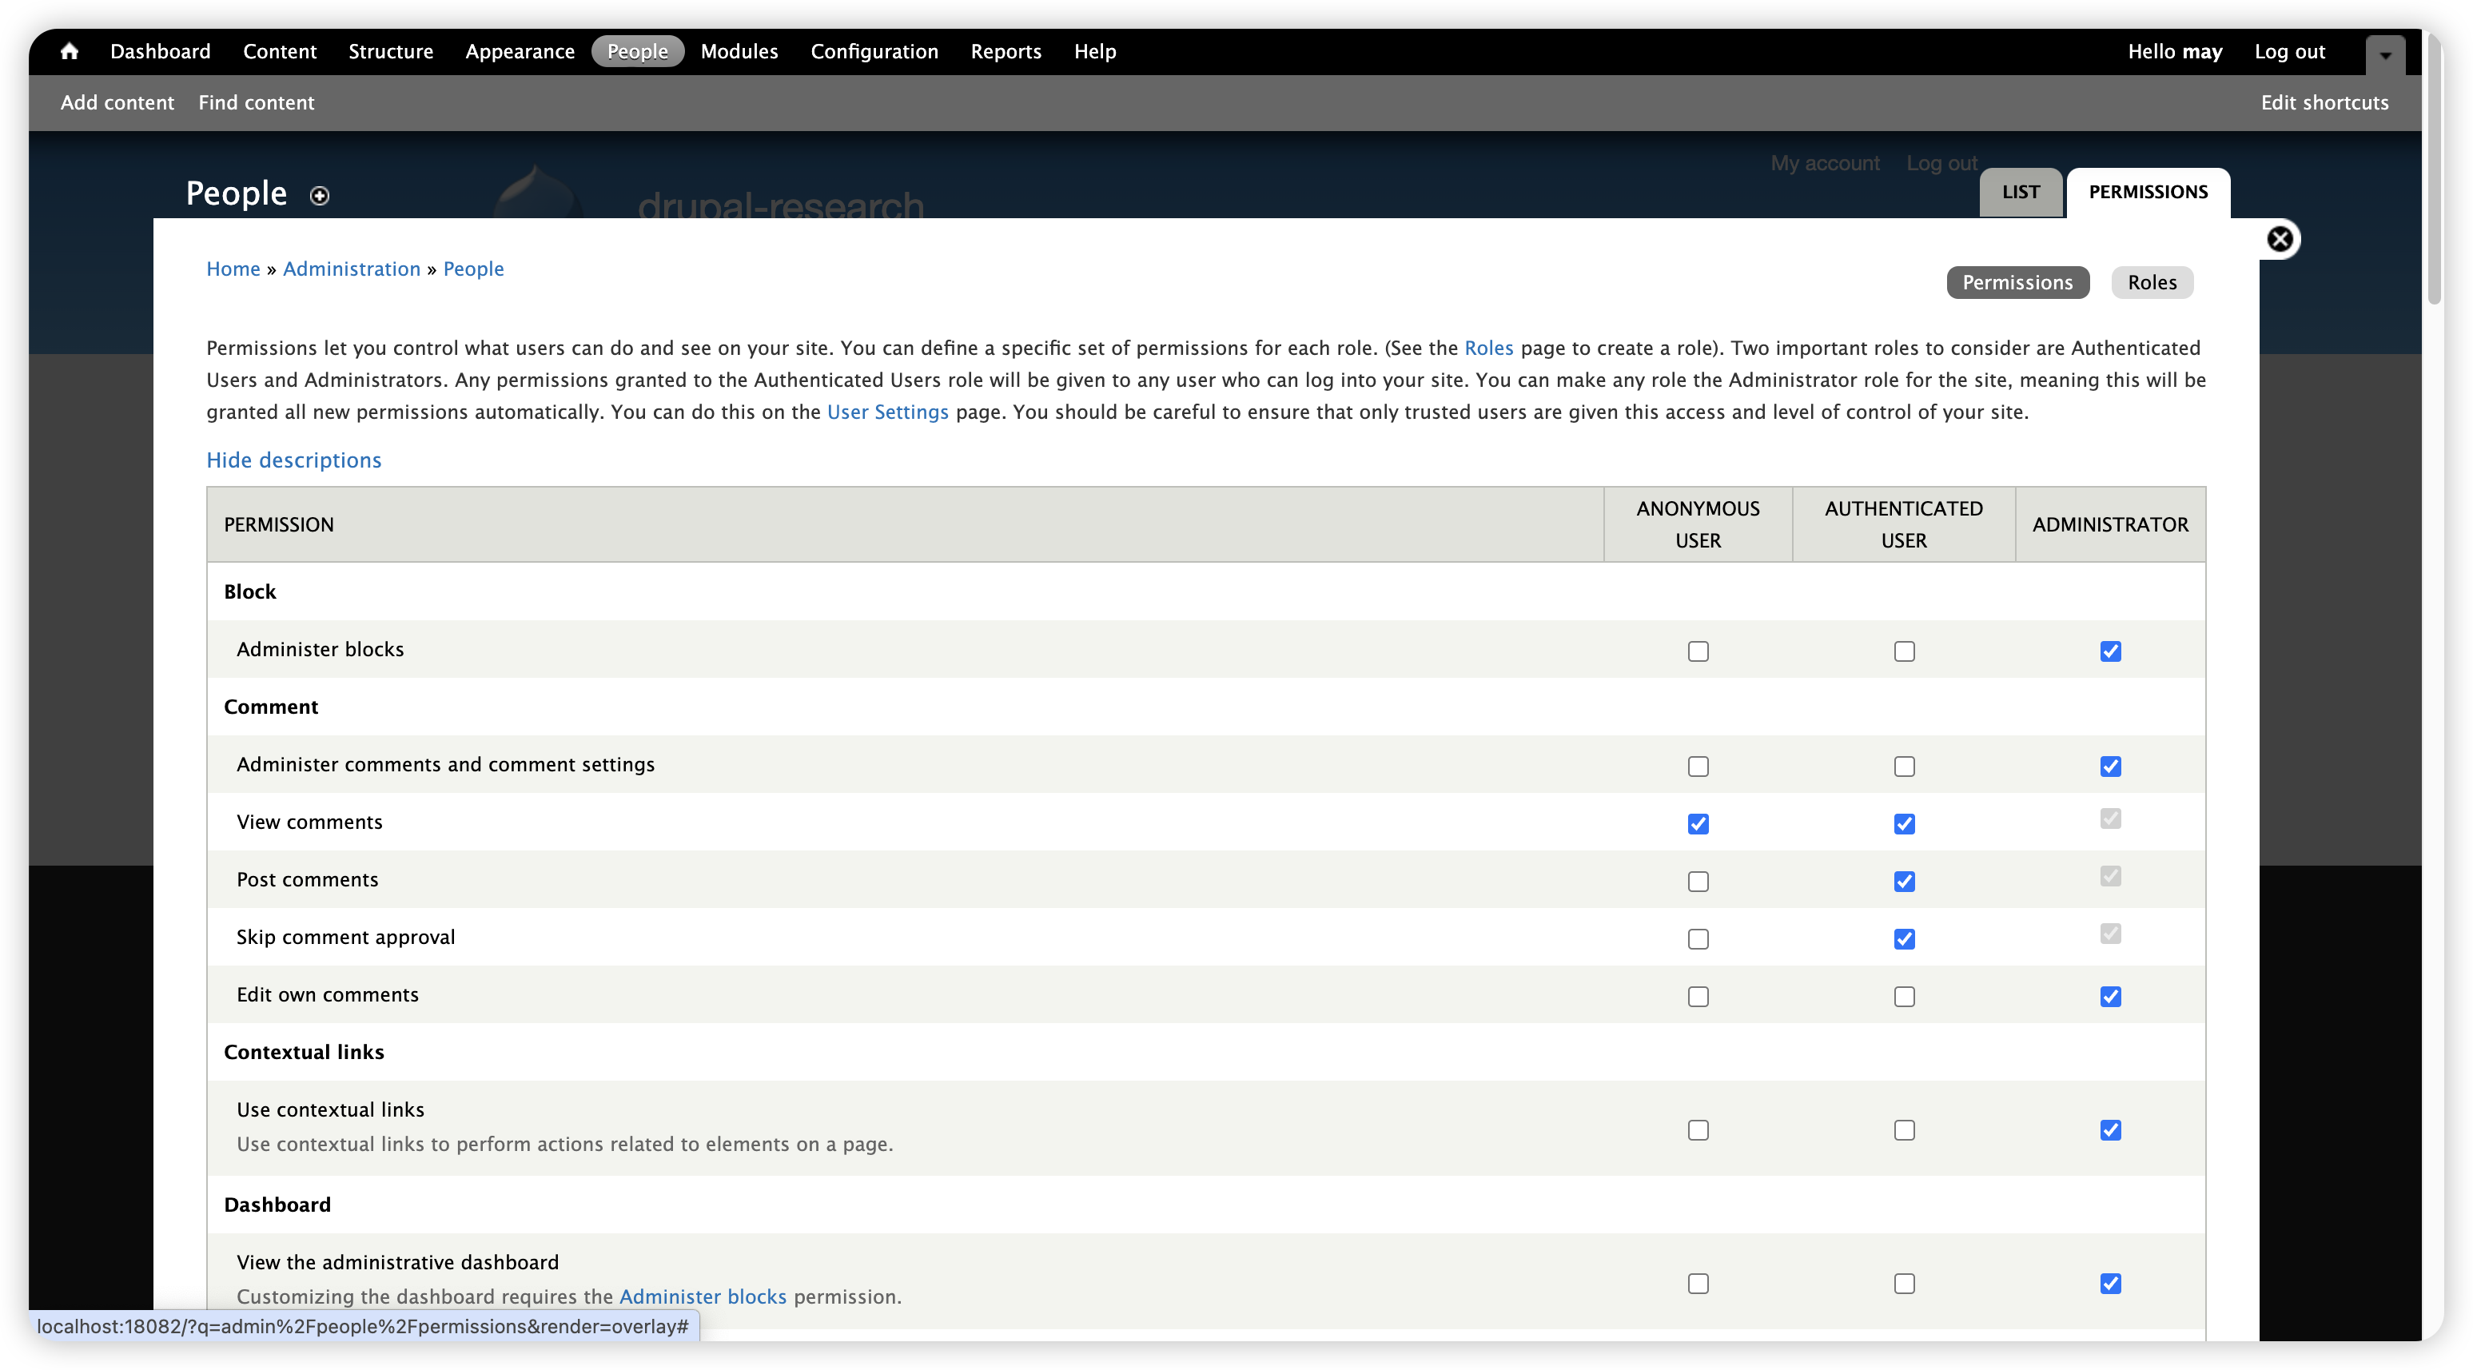Uncheck View administrative dashboard for administrator
Viewport: 2473px width, 1370px height.
pos(2109,1284)
